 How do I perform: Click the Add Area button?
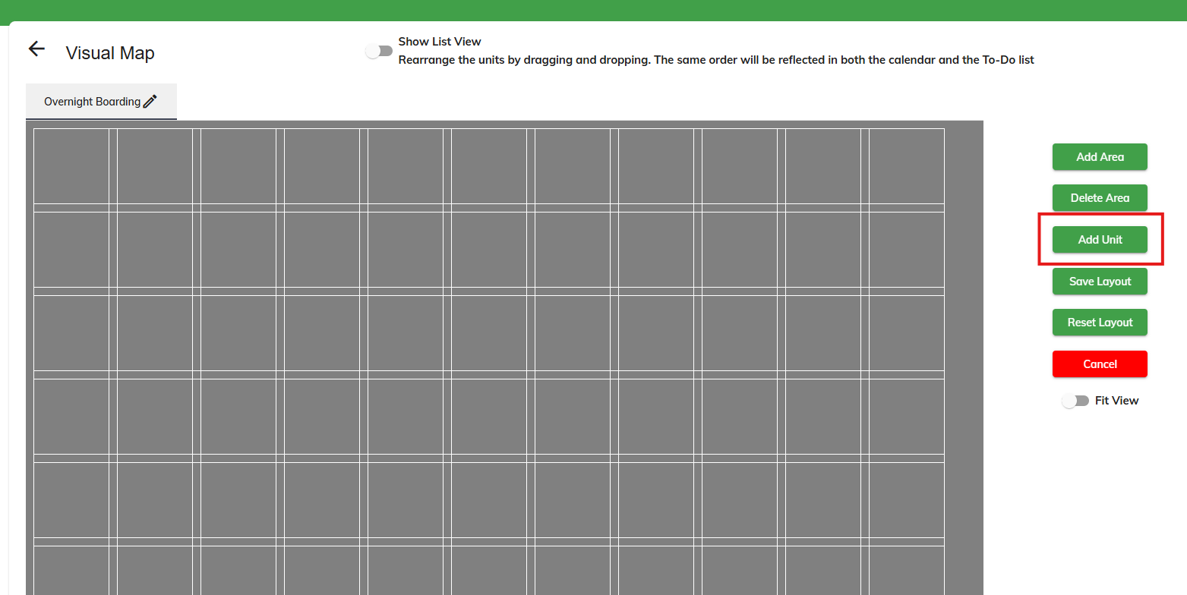[x=1100, y=156]
